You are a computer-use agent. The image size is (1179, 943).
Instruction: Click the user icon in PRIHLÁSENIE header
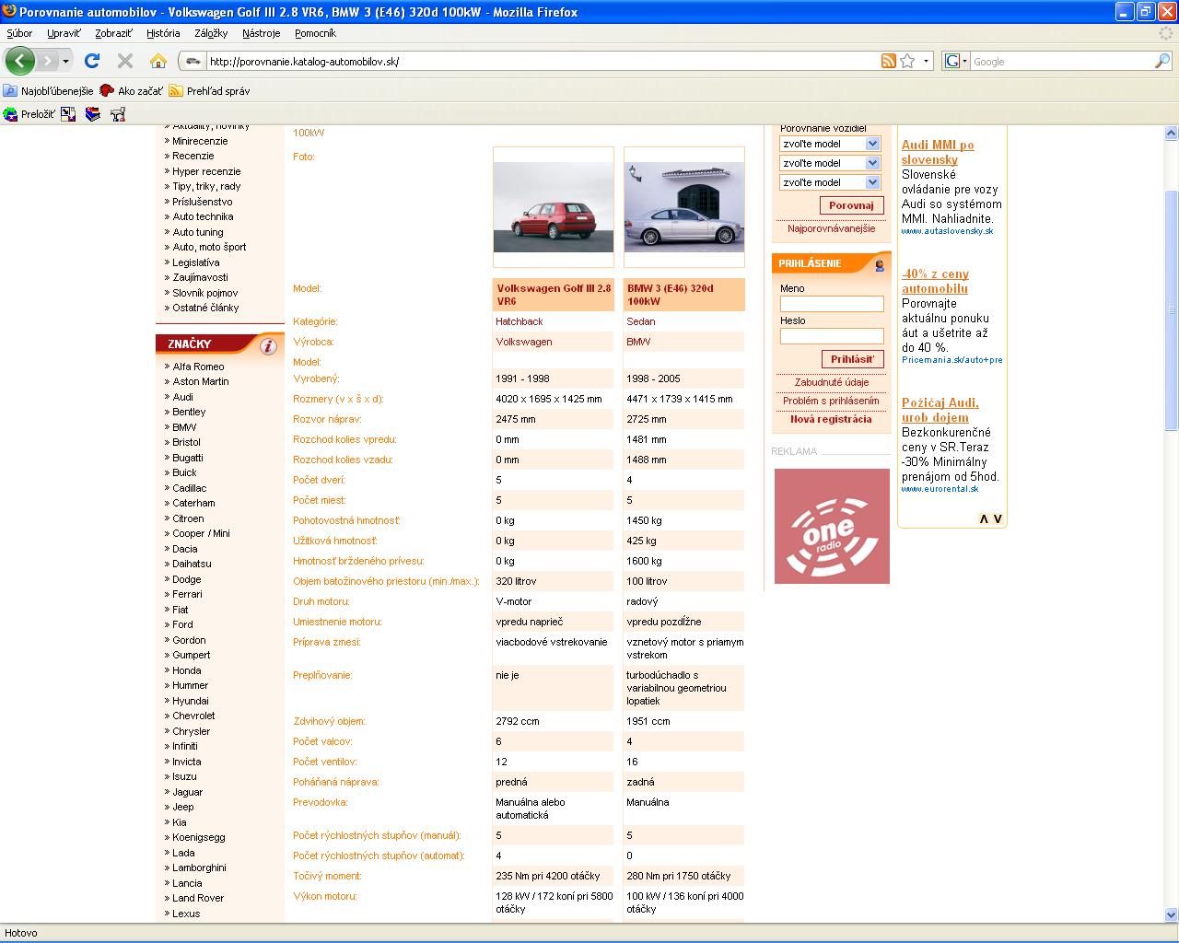click(880, 265)
